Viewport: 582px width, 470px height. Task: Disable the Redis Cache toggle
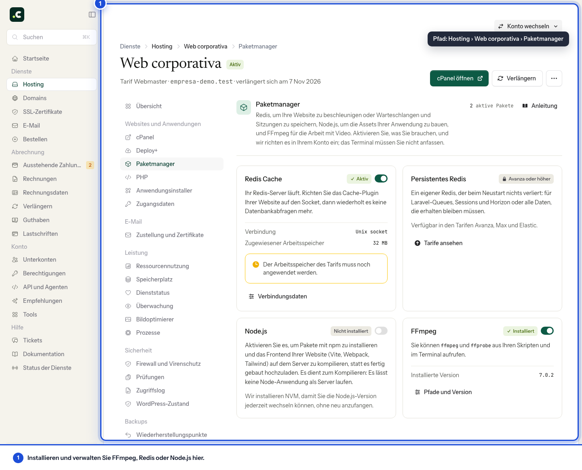pos(381,178)
